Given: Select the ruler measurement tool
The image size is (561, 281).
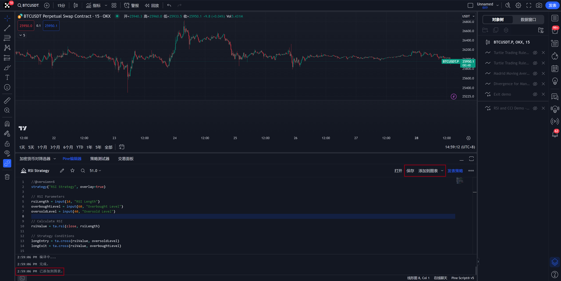Looking at the screenshot, I should point(7,100).
